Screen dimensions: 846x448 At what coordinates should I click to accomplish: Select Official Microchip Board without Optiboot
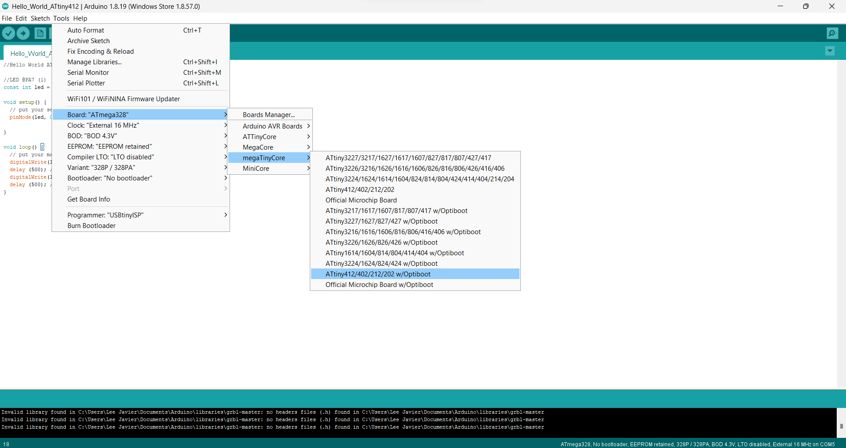(415, 200)
